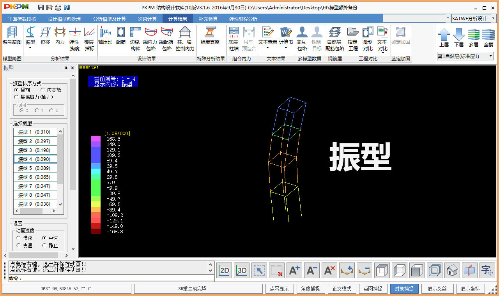The image size is (499, 296).
Task: Enable 对象捕捉 object snap
Action: (404, 289)
